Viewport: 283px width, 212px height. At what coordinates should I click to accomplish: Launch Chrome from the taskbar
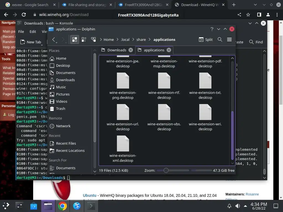[x=62, y=206]
